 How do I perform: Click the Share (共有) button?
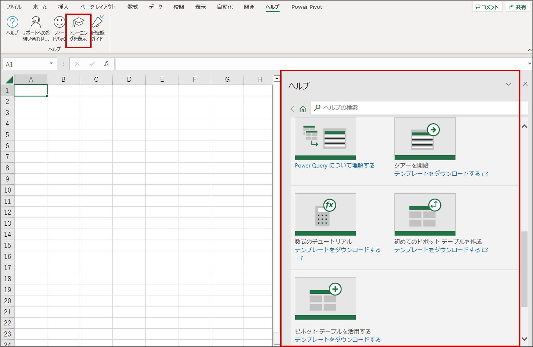[x=518, y=7]
